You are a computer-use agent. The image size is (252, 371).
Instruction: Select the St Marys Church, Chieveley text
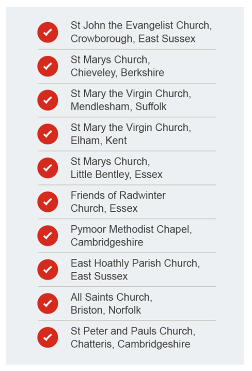[117, 66]
